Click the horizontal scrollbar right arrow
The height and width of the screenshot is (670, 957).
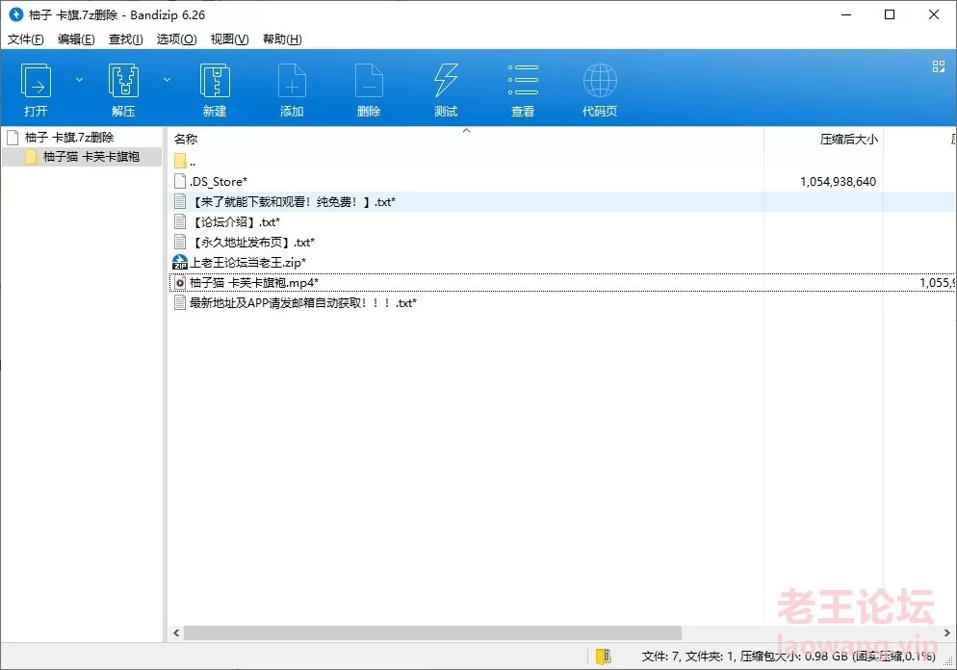click(947, 632)
